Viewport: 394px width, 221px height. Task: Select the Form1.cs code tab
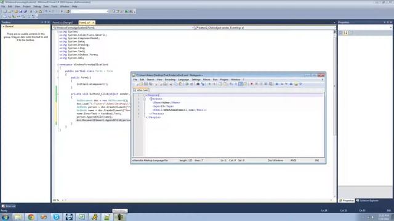pyautogui.click(x=85, y=23)
